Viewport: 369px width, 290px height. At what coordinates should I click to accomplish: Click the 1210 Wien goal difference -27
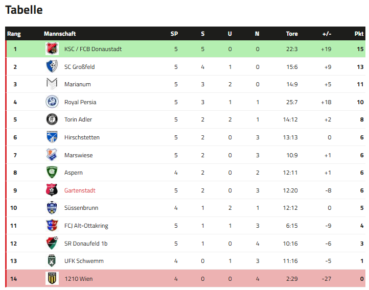[x=326, y=279]
